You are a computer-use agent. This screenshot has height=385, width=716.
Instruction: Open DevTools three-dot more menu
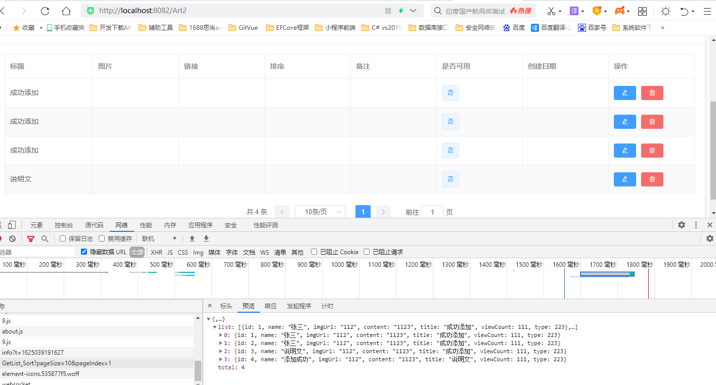(x=696, y=225)
